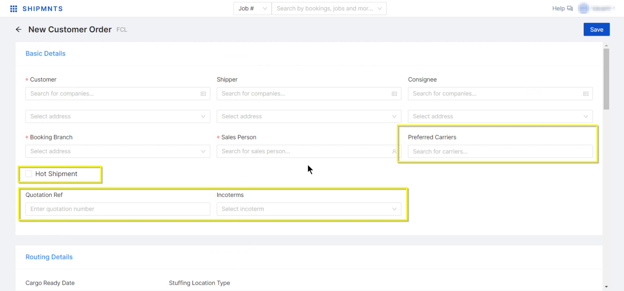Click the Save button
The image size is (624, 291).
[596, 29]
